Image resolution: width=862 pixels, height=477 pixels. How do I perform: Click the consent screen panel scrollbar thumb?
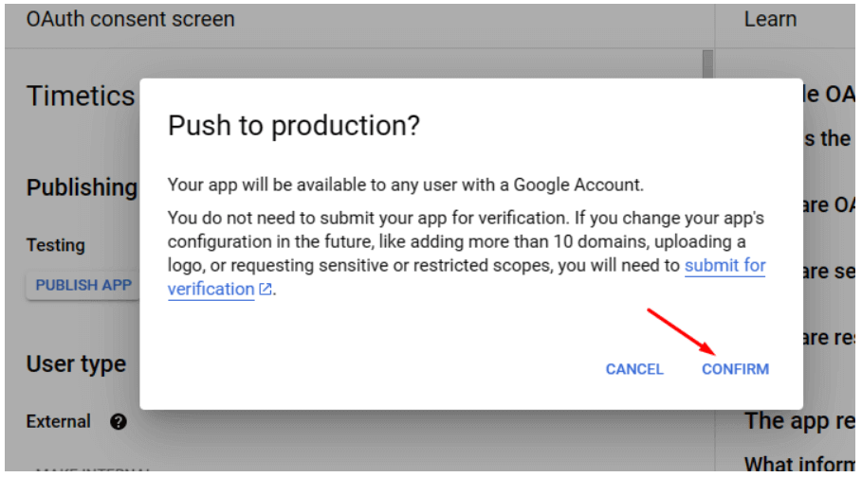point(707,64)
